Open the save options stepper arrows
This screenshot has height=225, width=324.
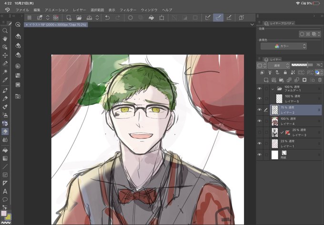(97, 18)
